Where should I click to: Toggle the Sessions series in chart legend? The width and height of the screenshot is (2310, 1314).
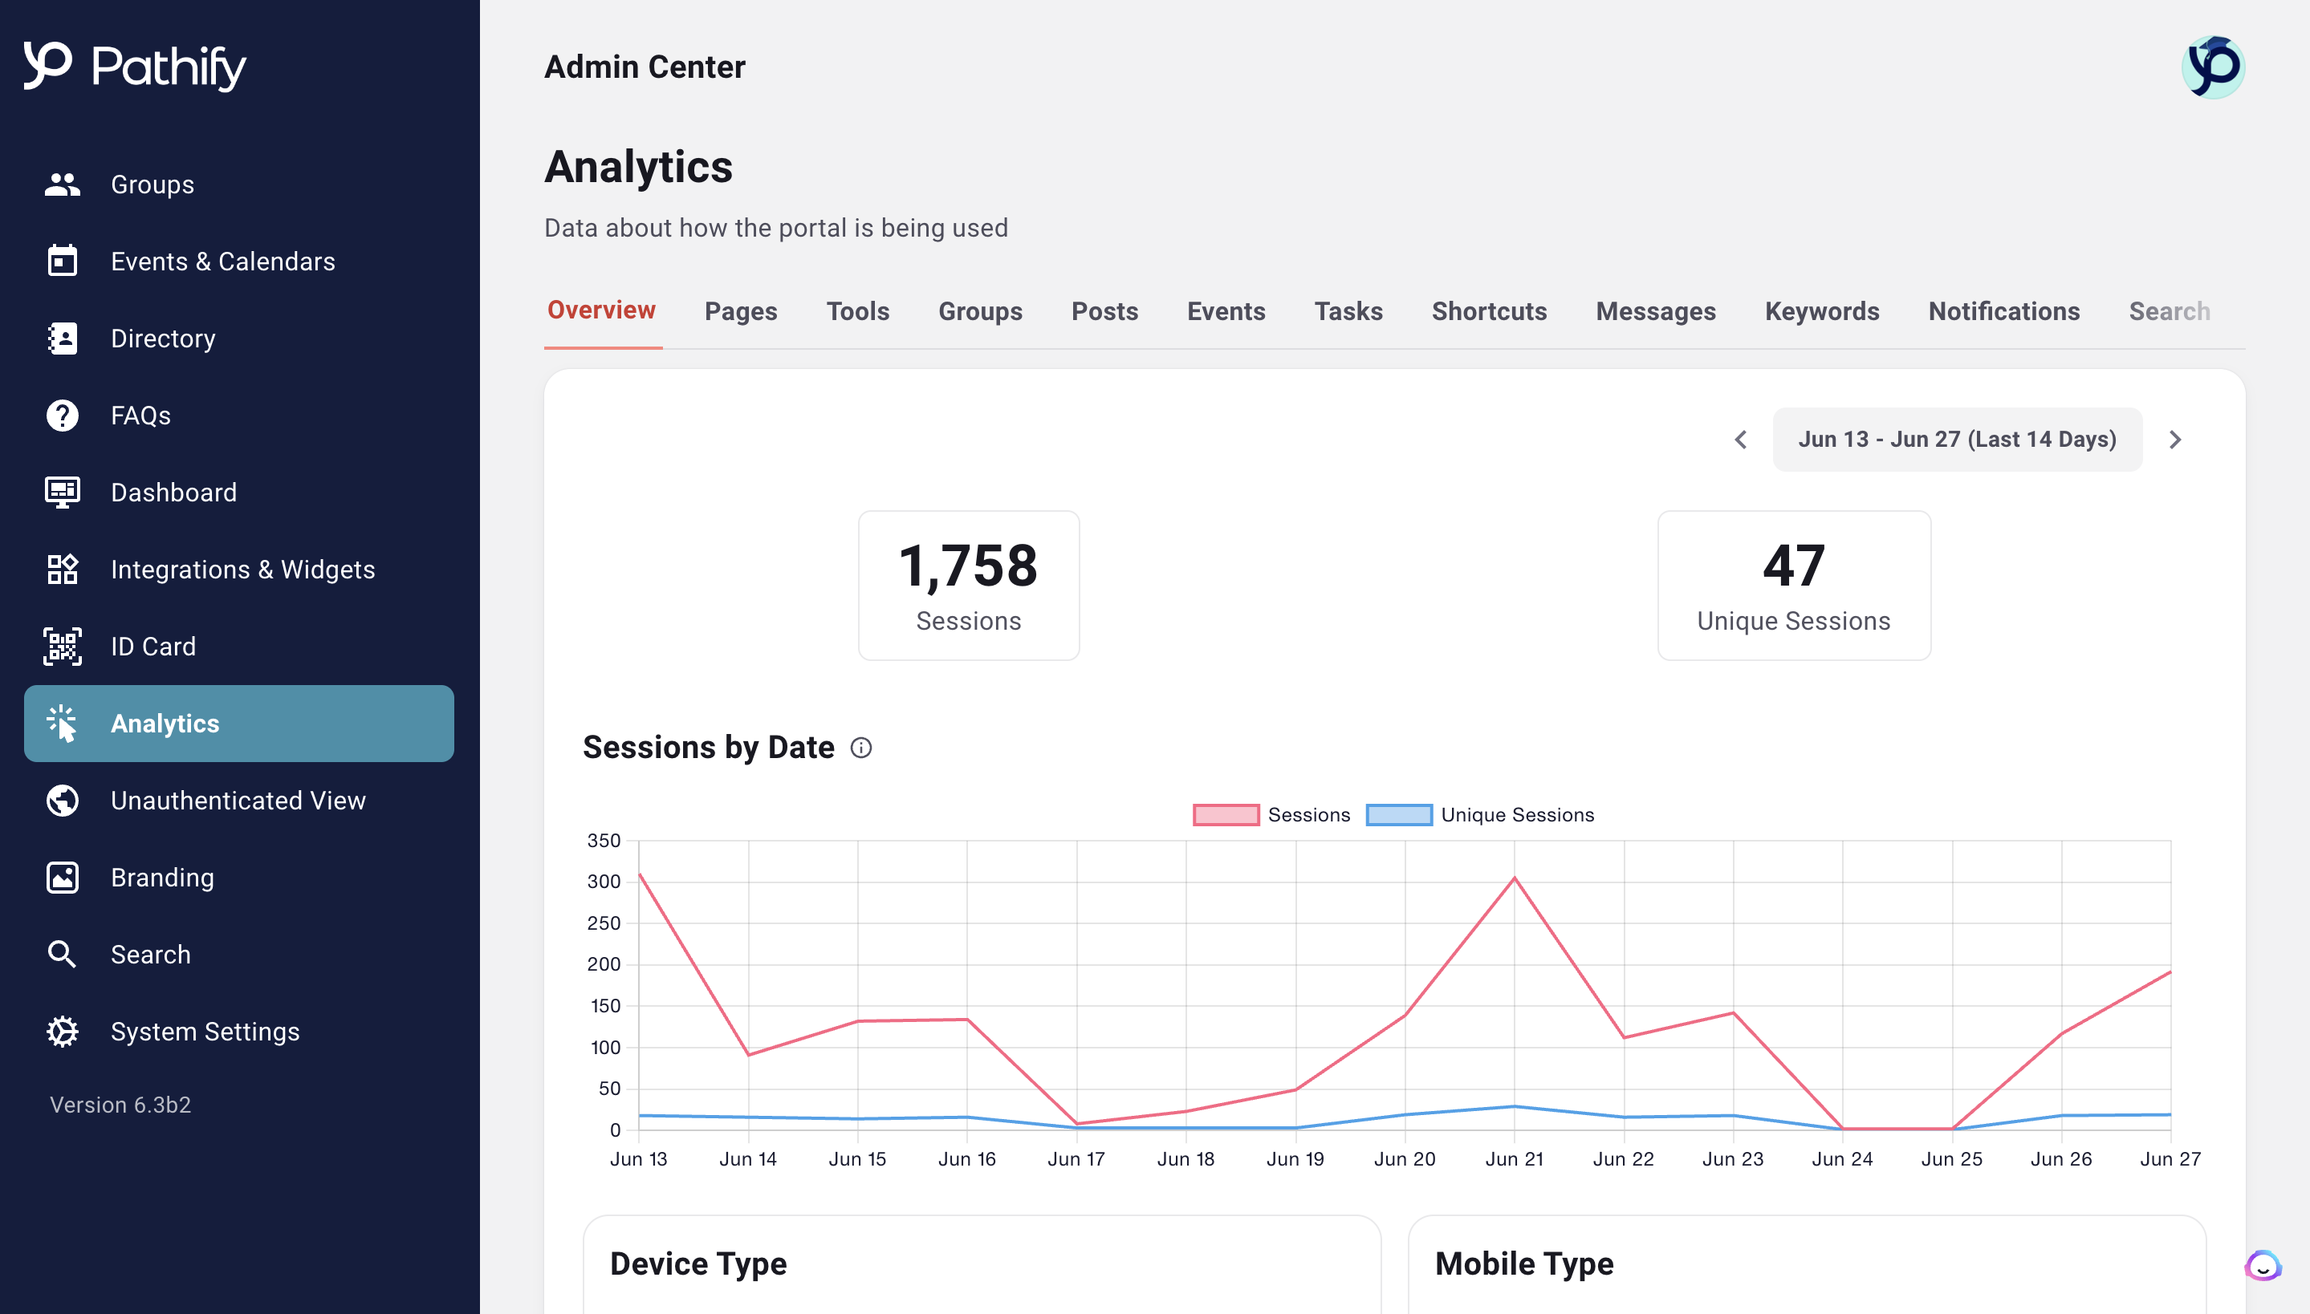point(1308,814)
